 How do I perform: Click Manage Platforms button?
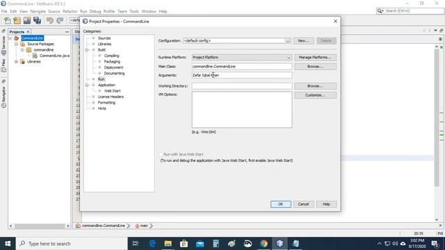(x=315, y=57)
